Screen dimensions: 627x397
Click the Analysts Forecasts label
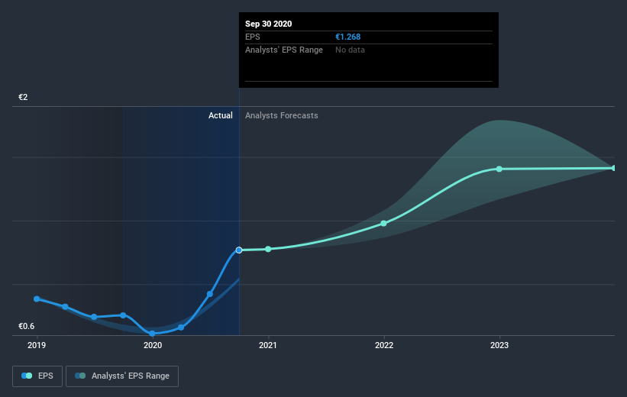(282, 115)
